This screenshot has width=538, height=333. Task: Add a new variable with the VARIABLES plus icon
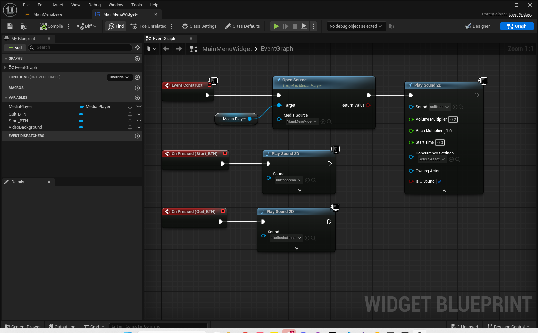tap(137, 98)
